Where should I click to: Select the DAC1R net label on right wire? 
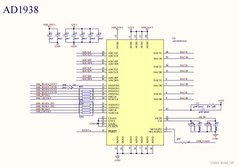coord(184,57)
